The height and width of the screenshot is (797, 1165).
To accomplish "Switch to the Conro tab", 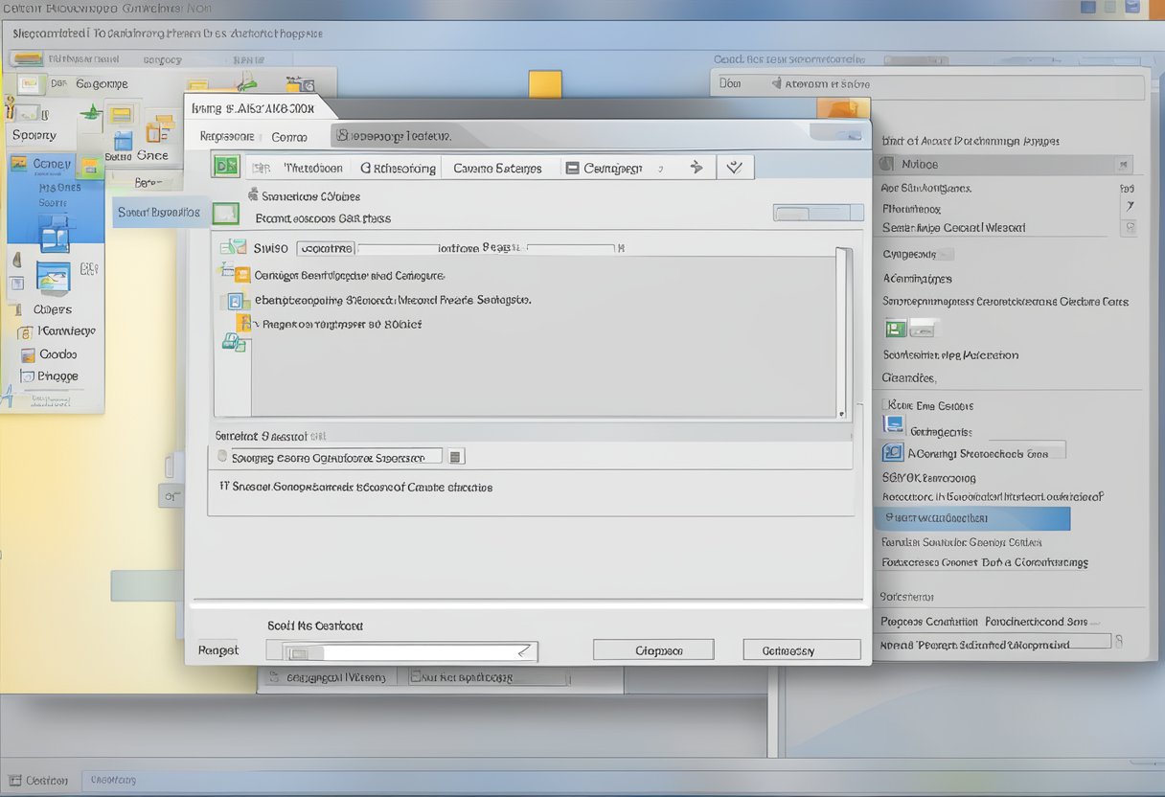I will 288,137.
